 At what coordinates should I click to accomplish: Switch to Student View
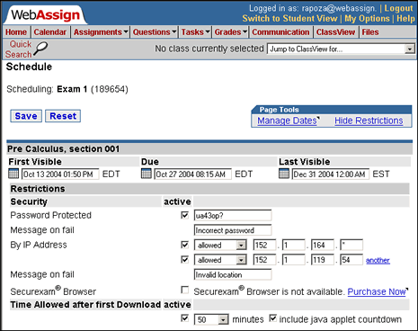pyautogui.click(x=289, y=19)
